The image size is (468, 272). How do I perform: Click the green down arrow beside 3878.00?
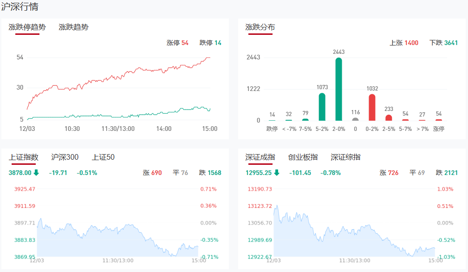point(36,173)
